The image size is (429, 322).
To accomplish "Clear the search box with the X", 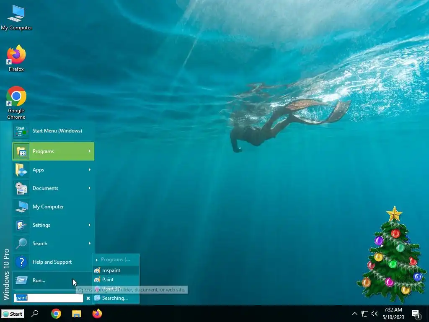I will point(88,298).
